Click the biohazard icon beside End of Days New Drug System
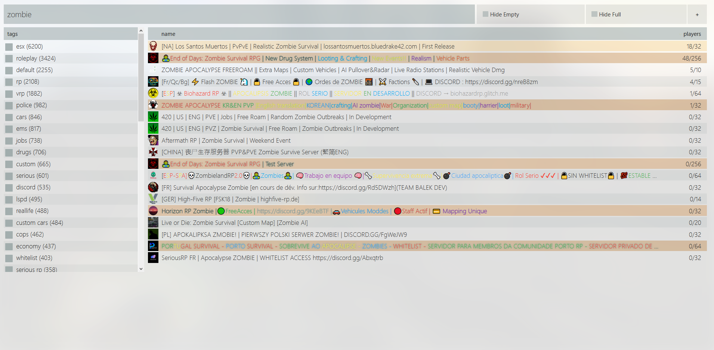This screenshot has width=714, height=350. 153,58
